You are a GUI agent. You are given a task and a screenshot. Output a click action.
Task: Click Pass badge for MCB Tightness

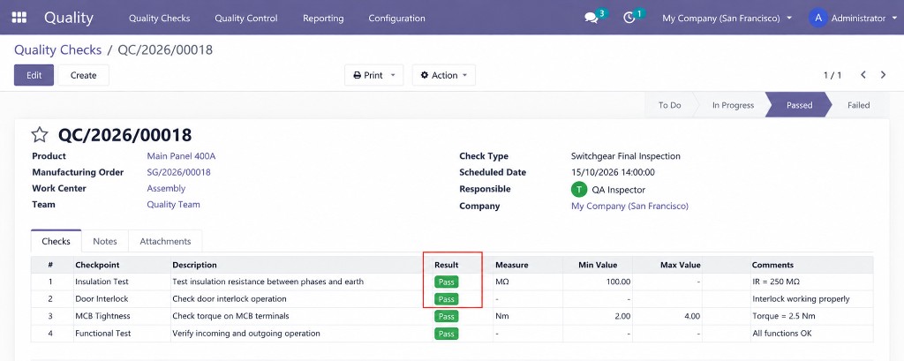[446, 317]
